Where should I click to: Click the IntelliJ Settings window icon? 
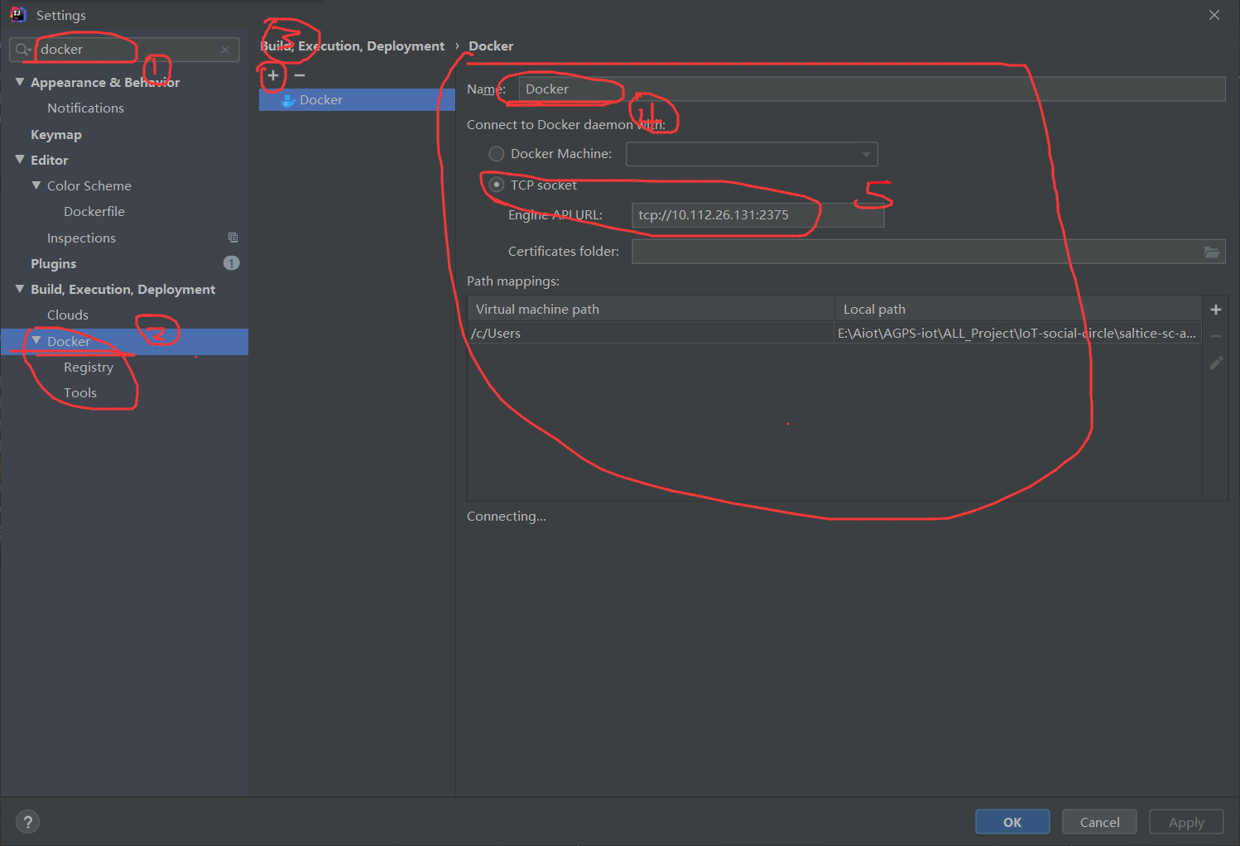coord(17,15)
